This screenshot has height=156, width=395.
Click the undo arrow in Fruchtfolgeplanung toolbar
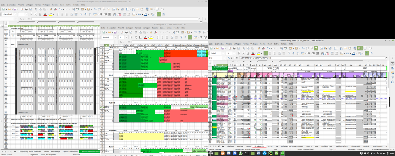click(60, 9)
